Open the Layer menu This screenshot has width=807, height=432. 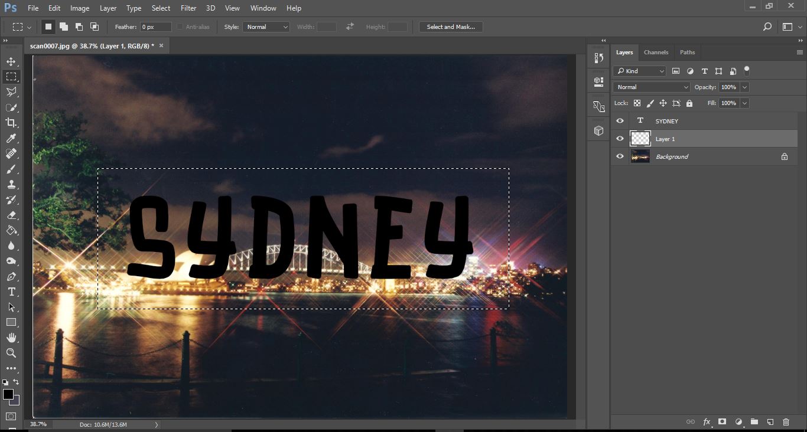tap(108, 8)
